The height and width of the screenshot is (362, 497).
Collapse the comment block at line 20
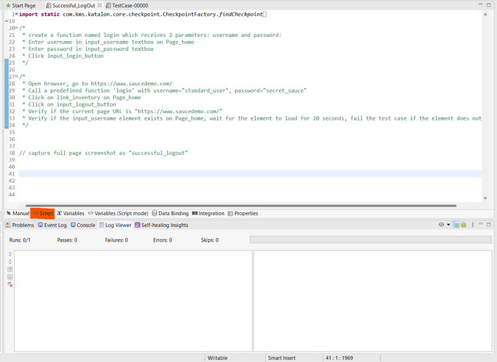click(x=17, y=28)
